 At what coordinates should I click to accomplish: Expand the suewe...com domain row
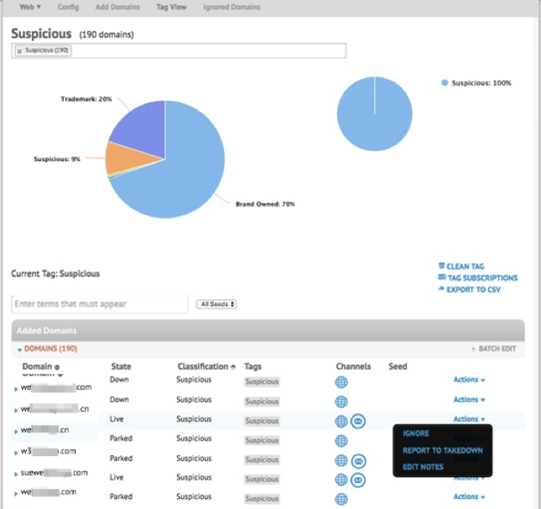(x=16, y=474)
